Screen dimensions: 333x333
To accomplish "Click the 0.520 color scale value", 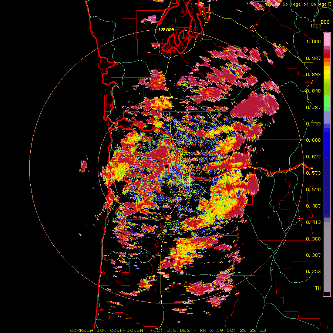I will point(313,190).
